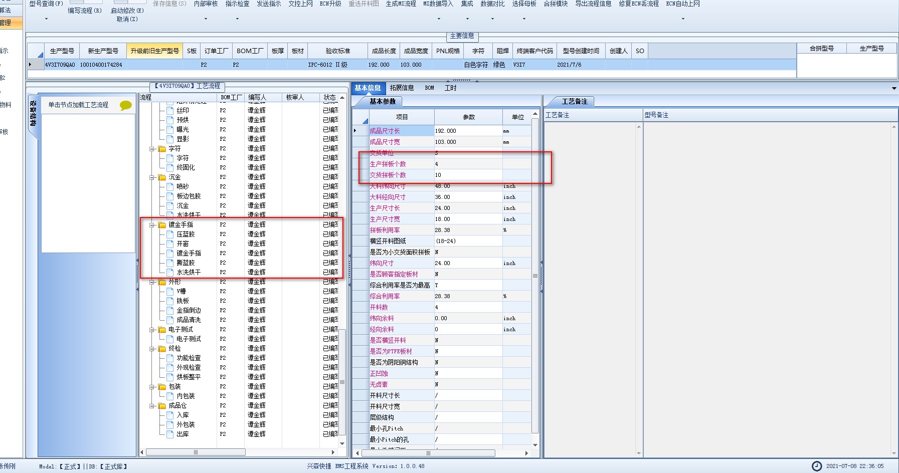The width and height of the screenshot is (899, 473).
Task: Select the 成品仓 folder icon
Action: [x=162, y=406]
